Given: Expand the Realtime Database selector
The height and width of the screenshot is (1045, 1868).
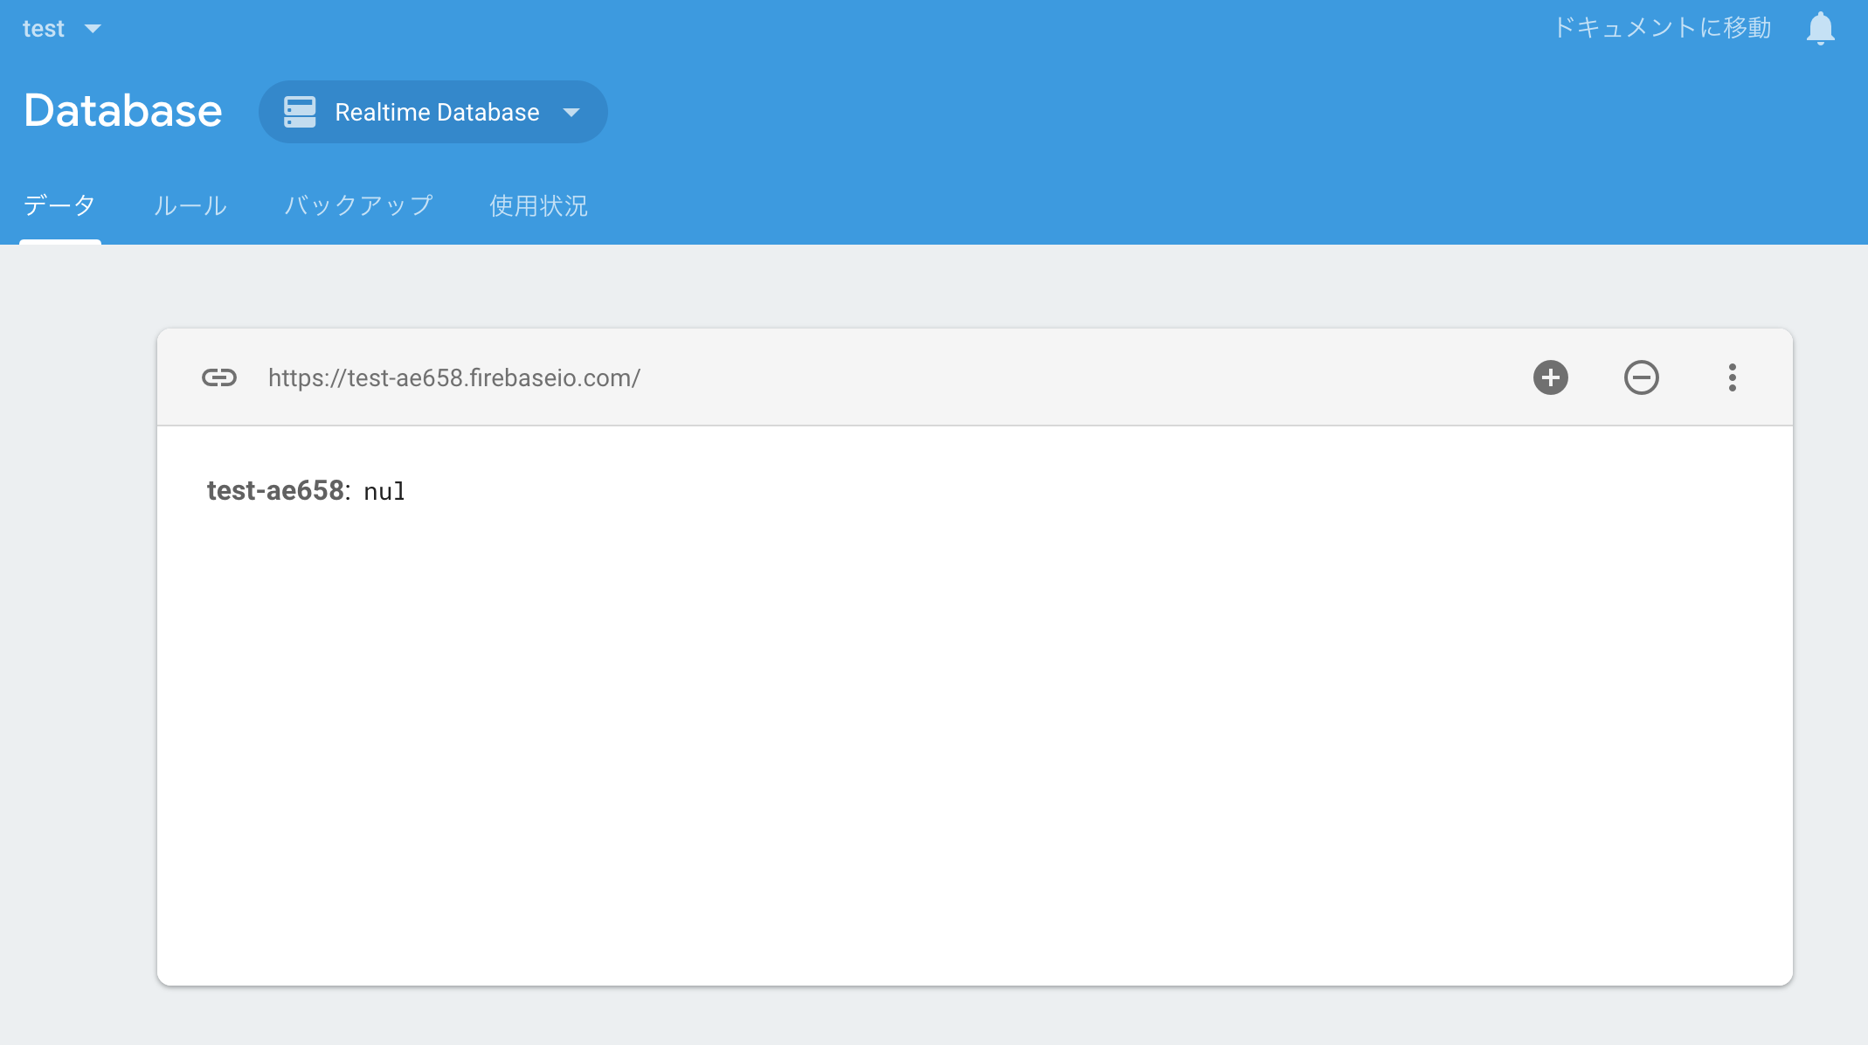Looking at the screenshot, I should [433, 112].
